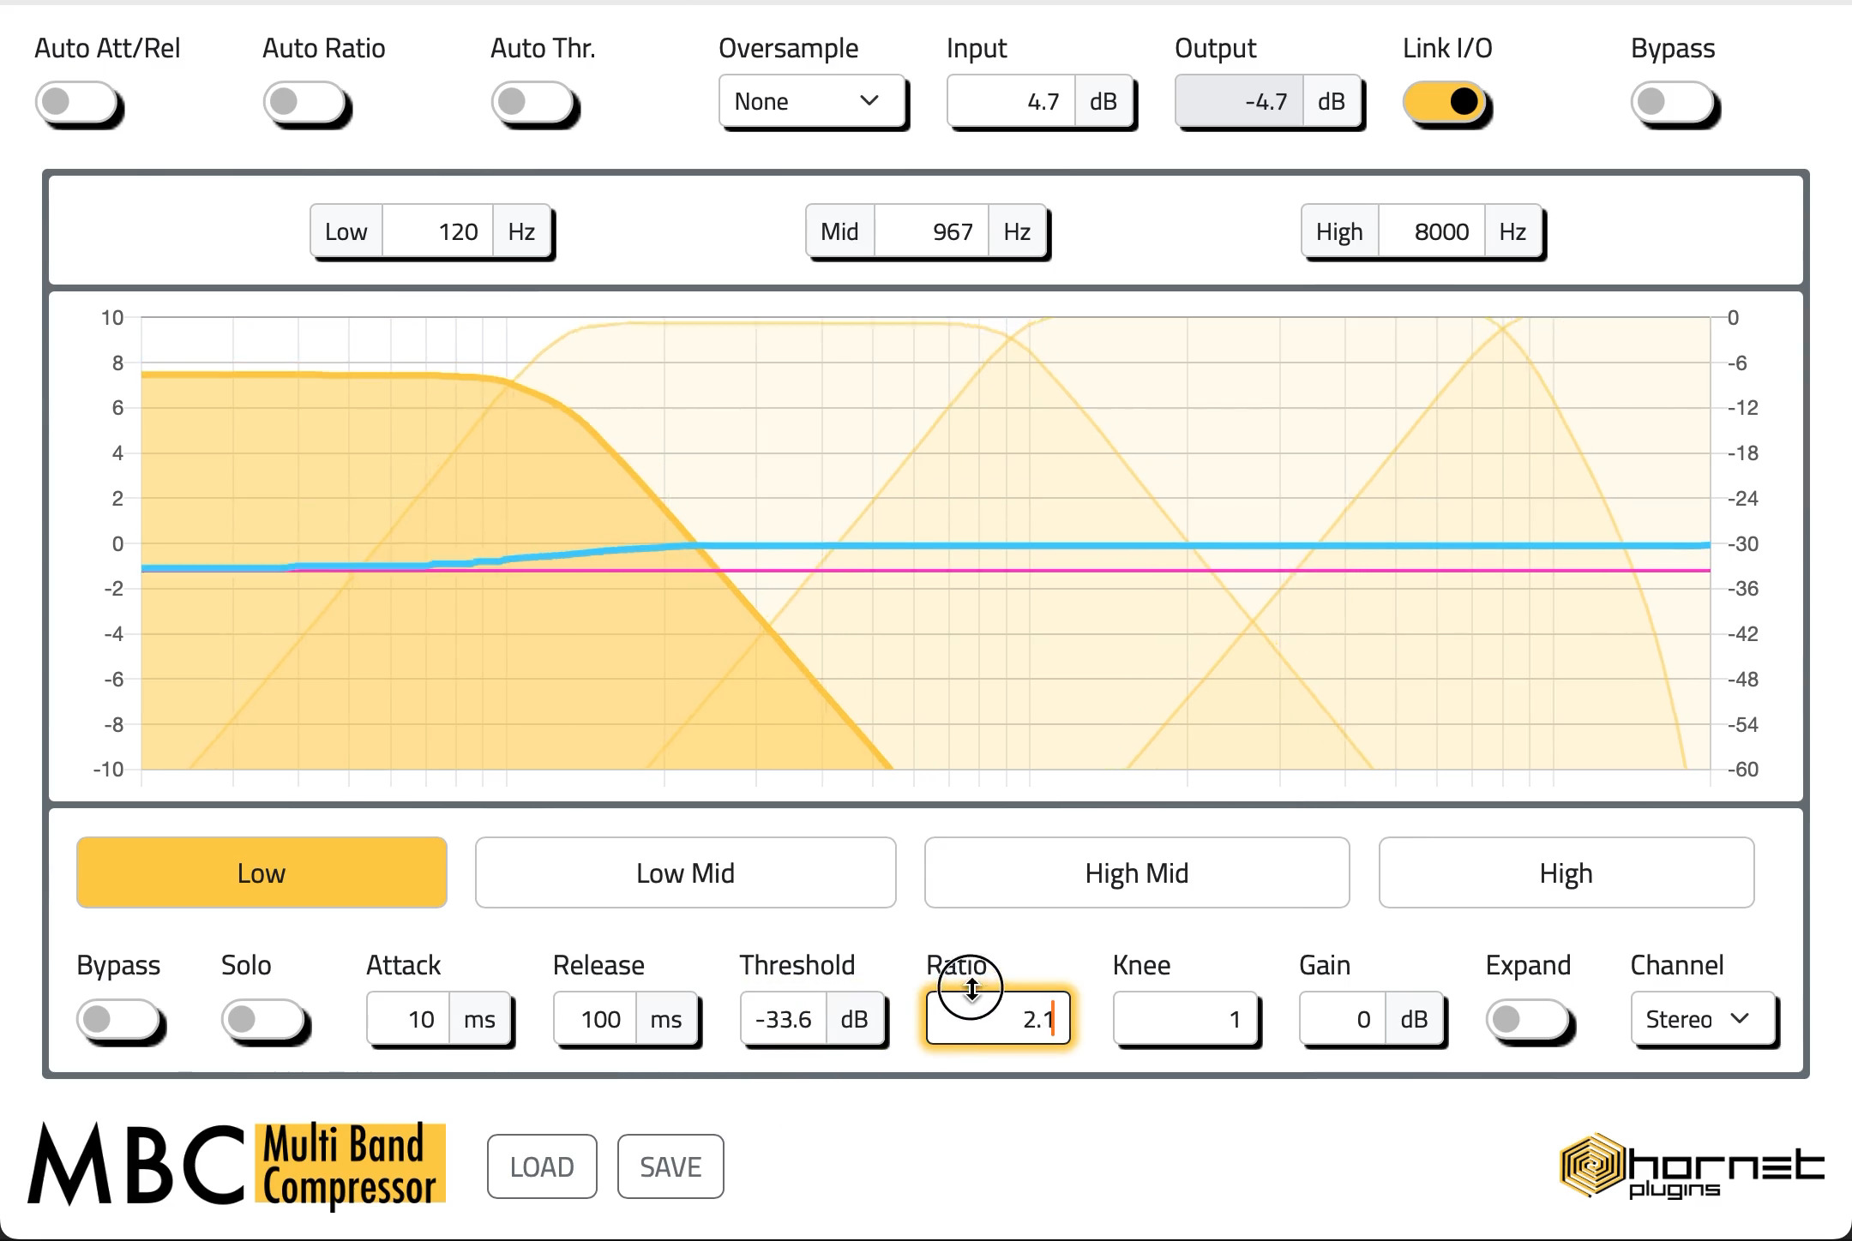Image resolution: width=1852 pixels, height=1241 pixels.
Task: Click the Input gain value field
Action: 1012,101
